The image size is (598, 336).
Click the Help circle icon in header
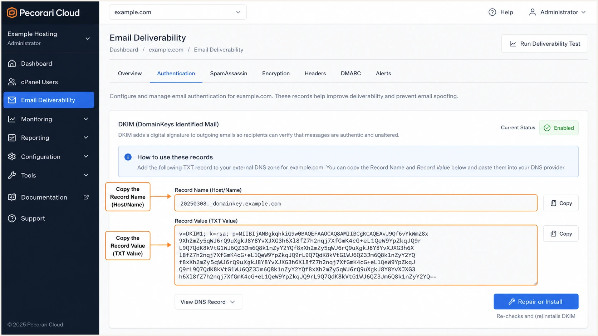[x=492, y=12]
